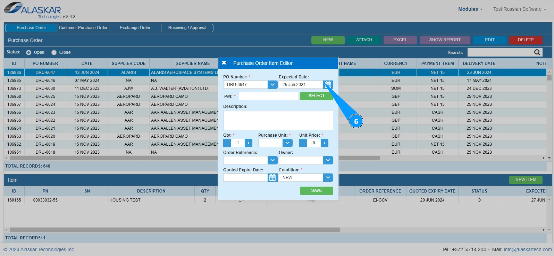Viewport: 554px width, 256px height.
Task: Sort orders by the DATE column header
Action: 87,63
